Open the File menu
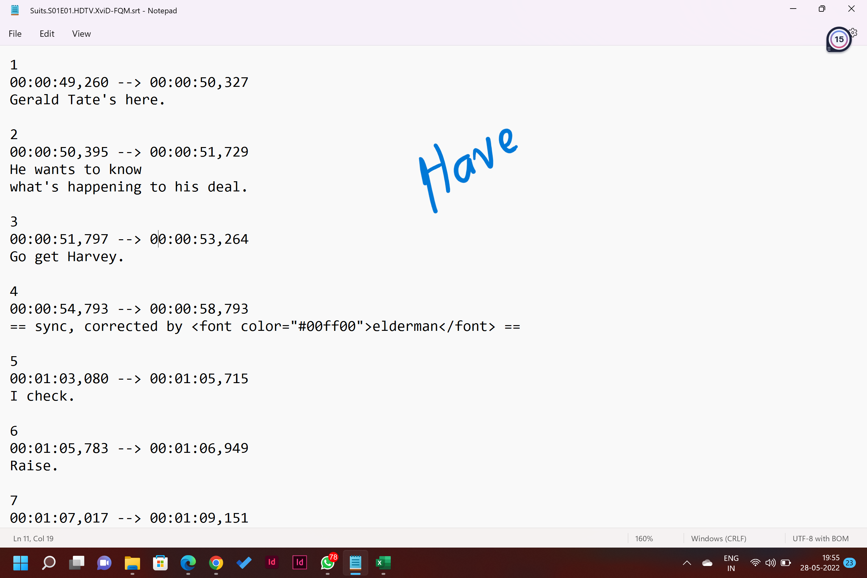 [15, 34]
